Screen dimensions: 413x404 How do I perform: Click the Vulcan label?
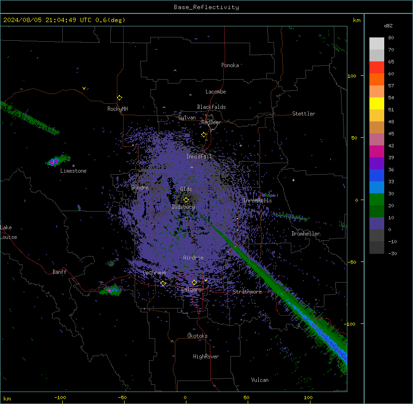(x=260, y=380)
